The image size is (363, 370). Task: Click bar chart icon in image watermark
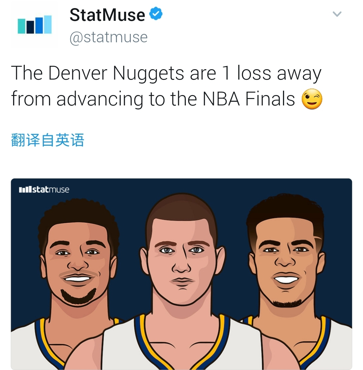point(25,189)
